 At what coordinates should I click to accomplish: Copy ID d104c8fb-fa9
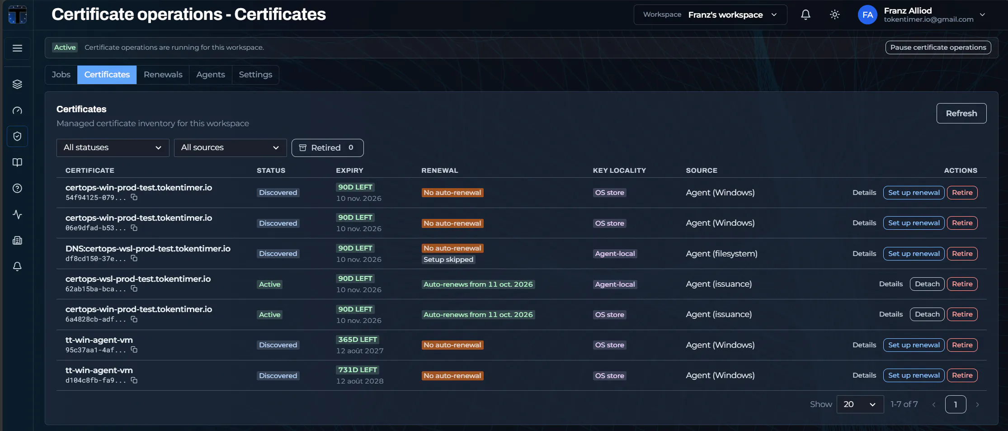134,380
